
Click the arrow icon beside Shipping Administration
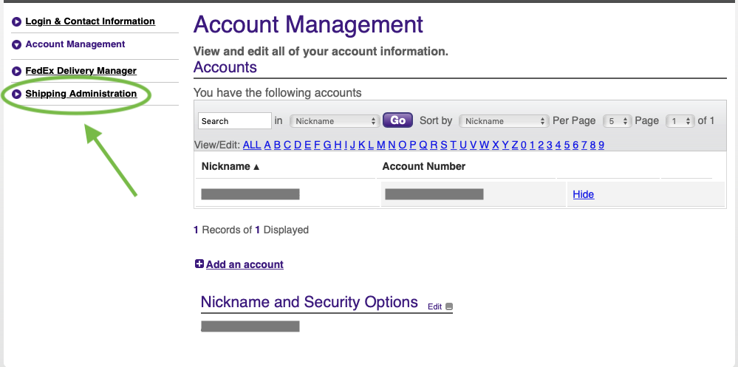[16, 95]
